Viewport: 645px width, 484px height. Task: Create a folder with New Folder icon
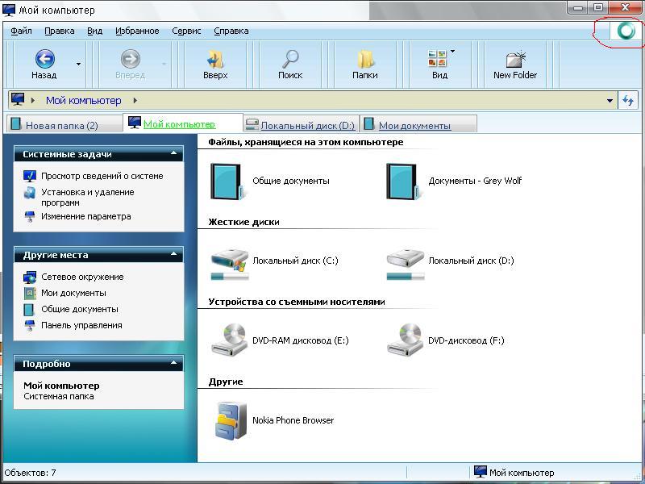(x=515, y=58)
